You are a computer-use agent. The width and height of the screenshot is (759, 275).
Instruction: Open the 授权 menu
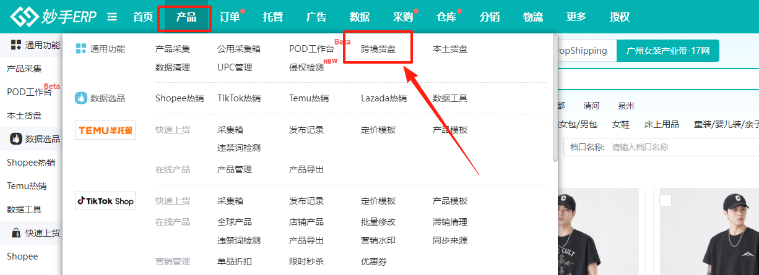point(620,17)
